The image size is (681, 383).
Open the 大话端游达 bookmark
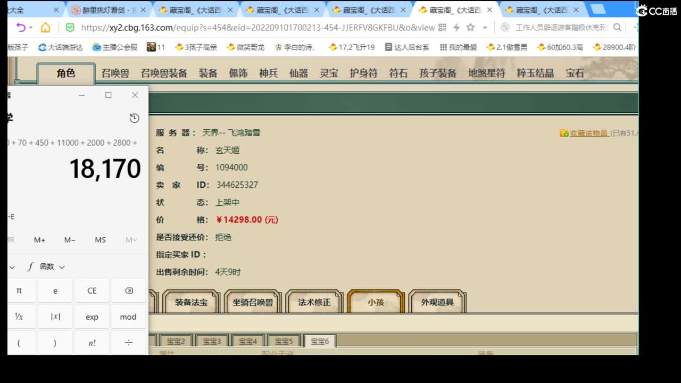coord(61,47)
